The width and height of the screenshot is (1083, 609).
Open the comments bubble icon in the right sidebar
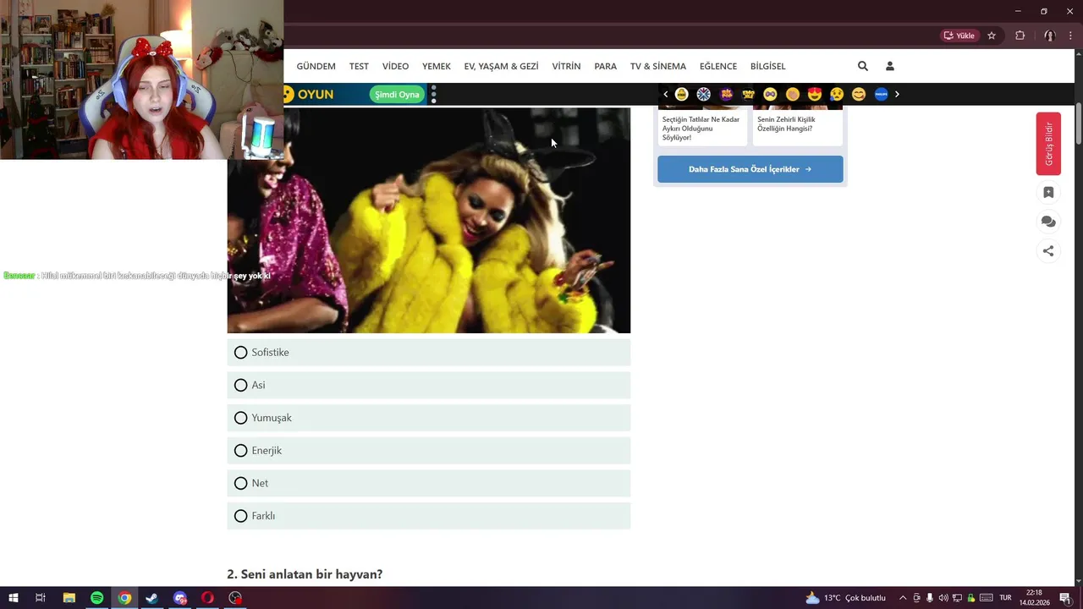tap(1048, 222)
